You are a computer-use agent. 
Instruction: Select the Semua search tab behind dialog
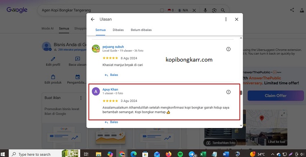(x=64, y=29)
